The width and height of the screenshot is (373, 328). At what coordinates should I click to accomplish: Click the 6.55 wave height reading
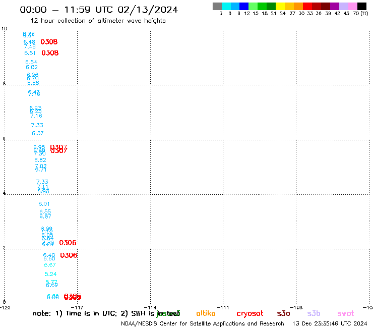45,211
